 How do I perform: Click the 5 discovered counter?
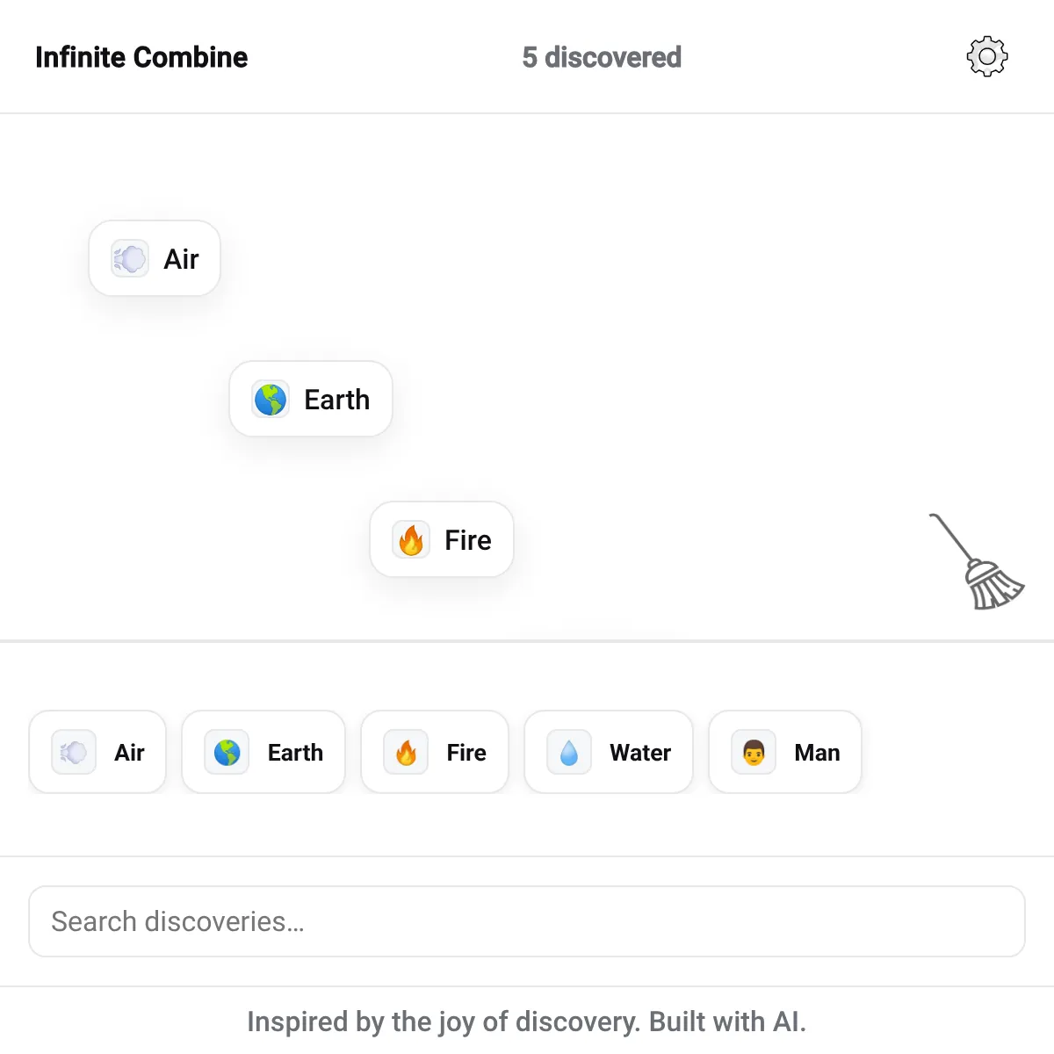602,57
